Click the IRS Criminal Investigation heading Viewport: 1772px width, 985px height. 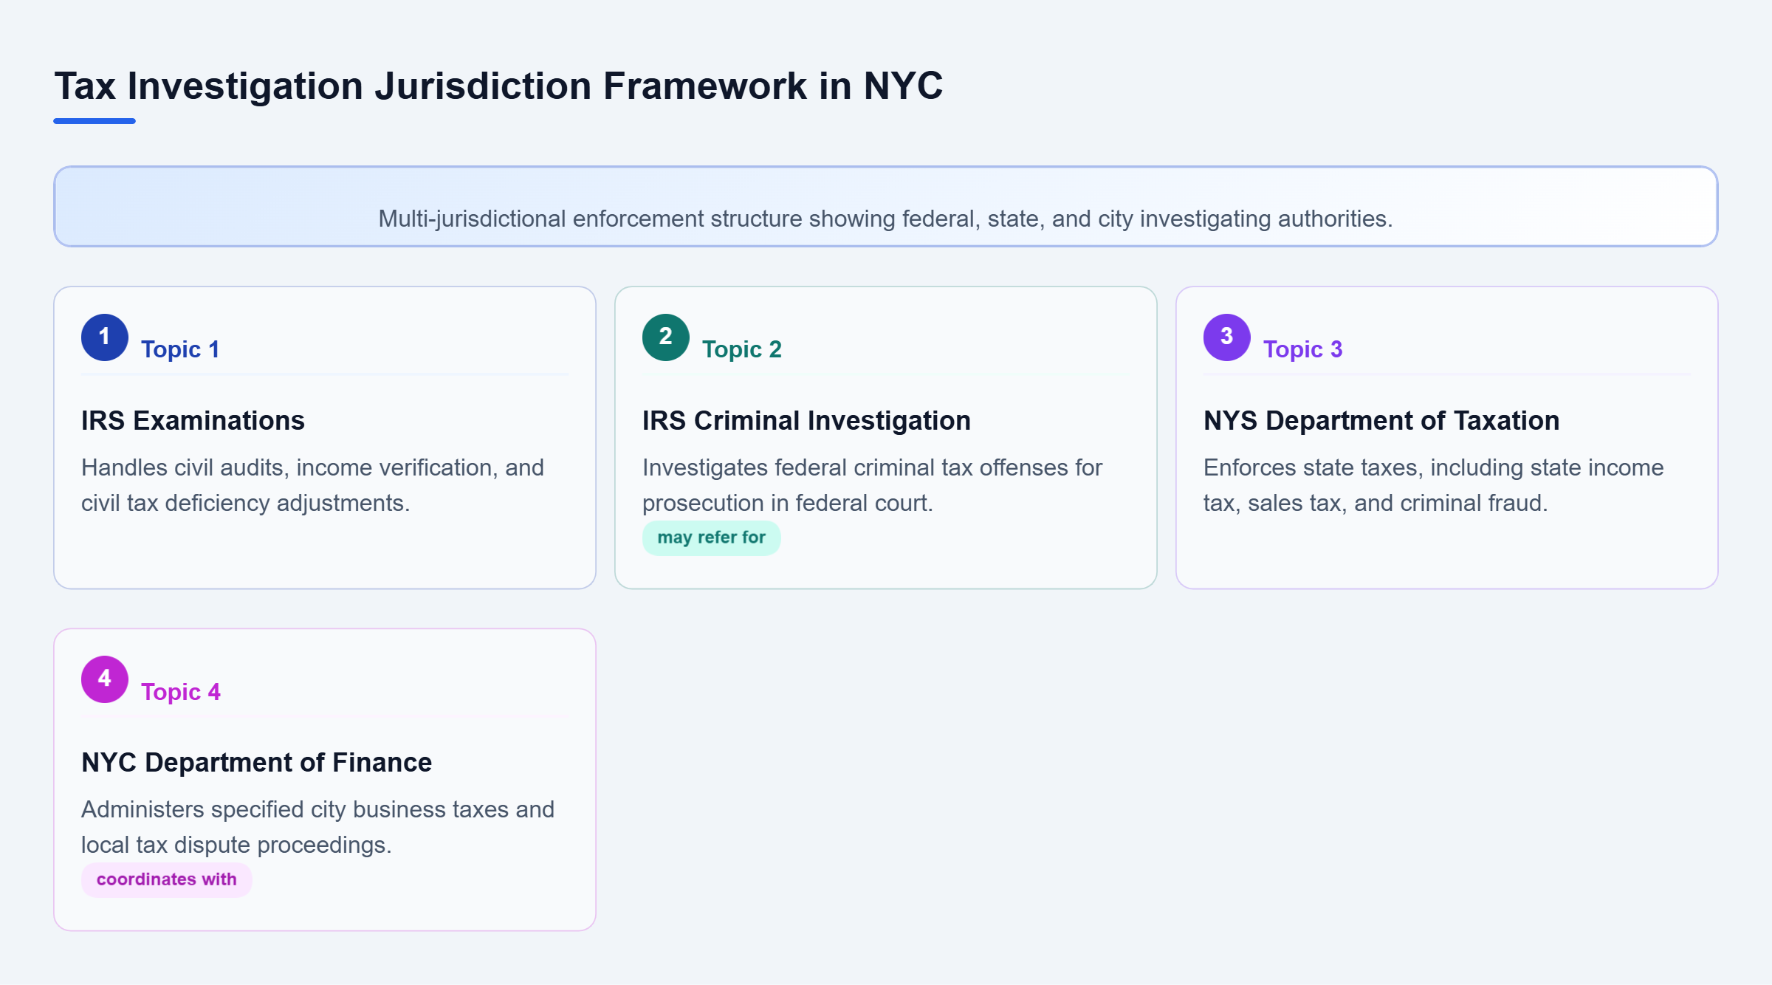806,421
